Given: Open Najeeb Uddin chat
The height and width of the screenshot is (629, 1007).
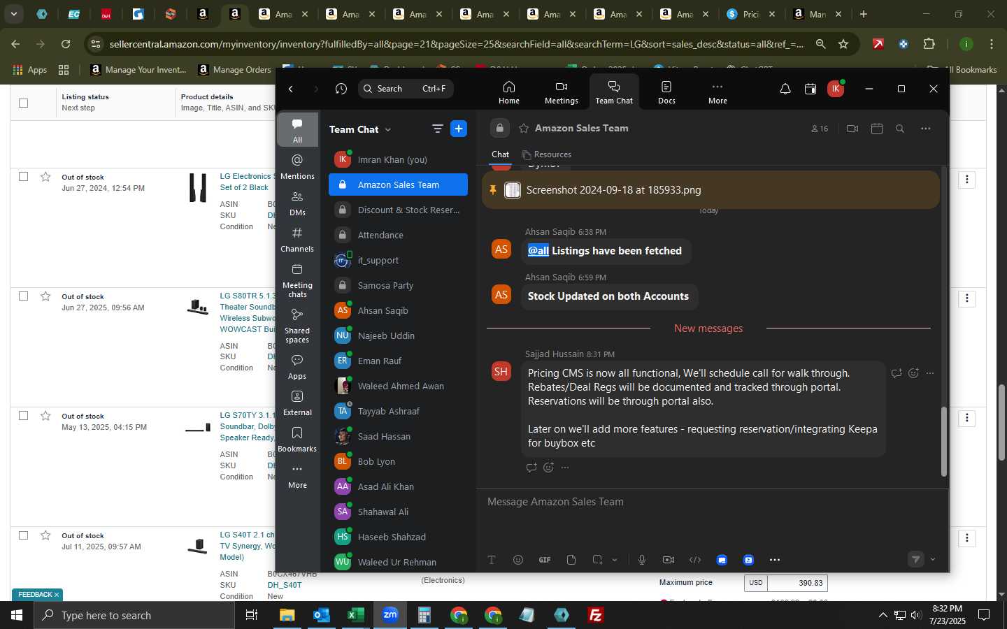Looking at the screenshot, I should click(x=398, y=335).
